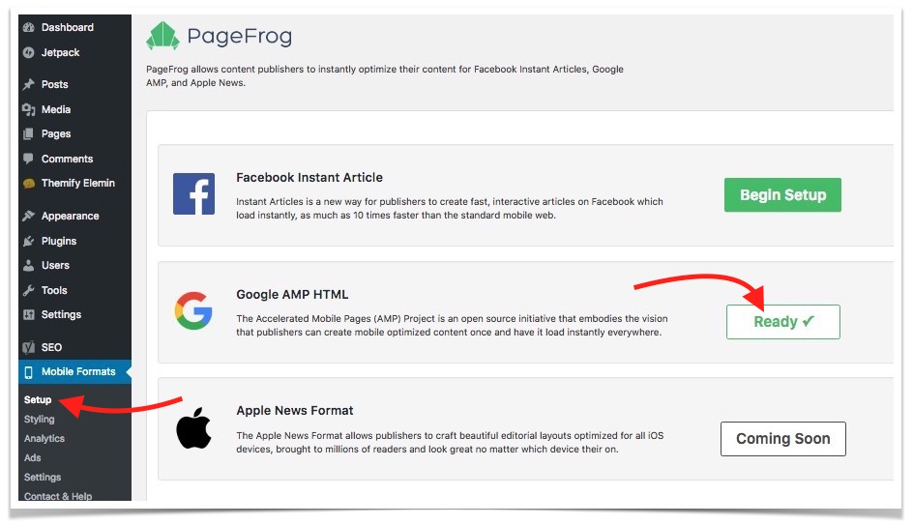The height and width of the screenshot is (525, 913).
Task: Click the Jetpack sidebar icon
Action: [x=29, y=52]
